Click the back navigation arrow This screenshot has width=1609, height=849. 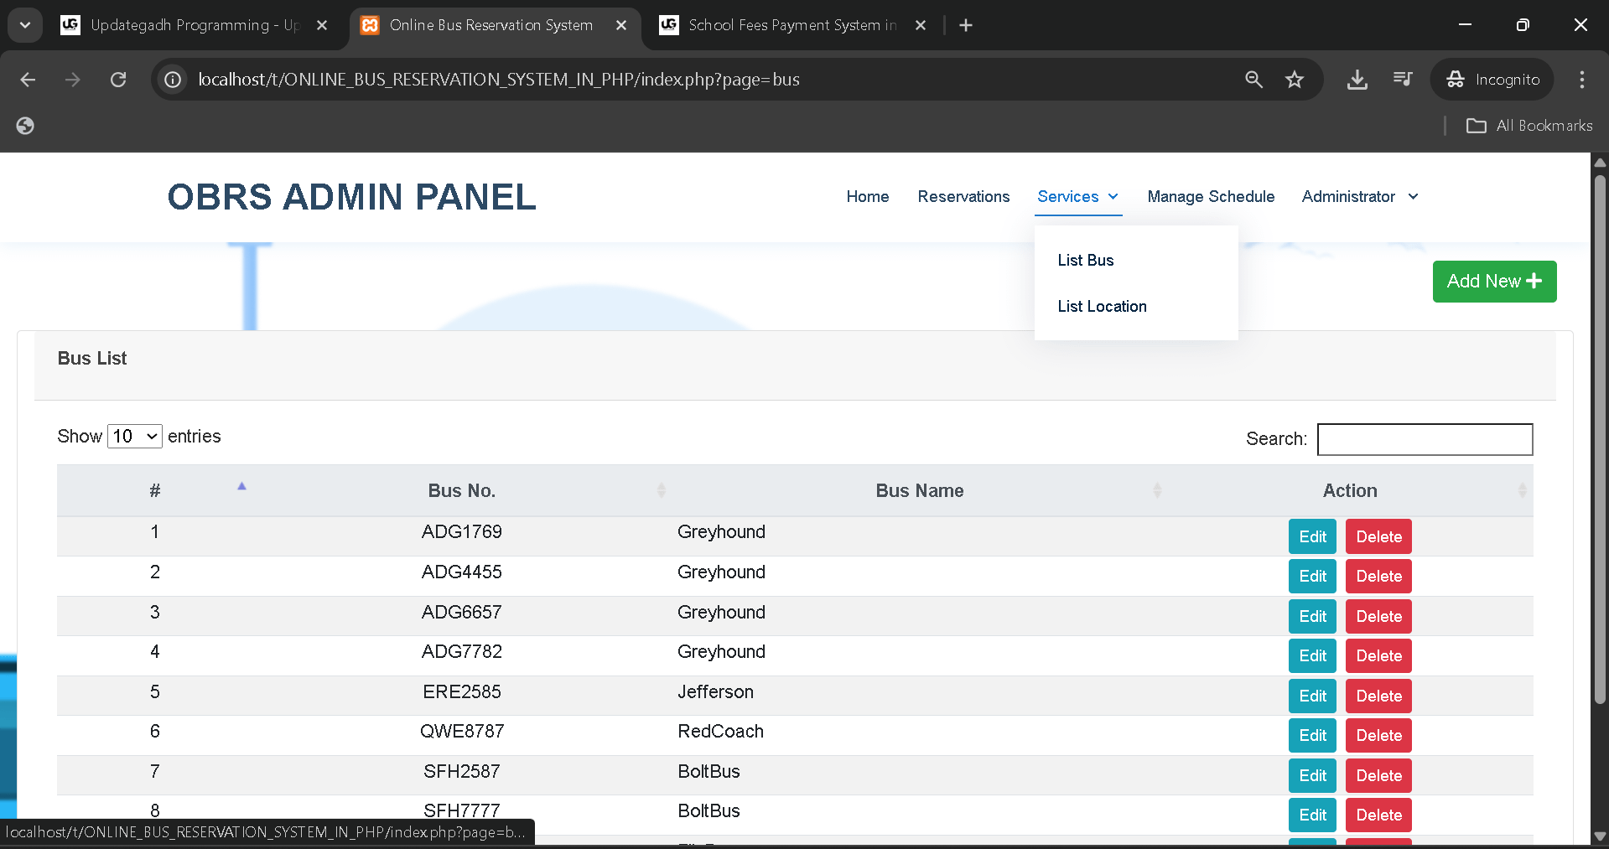point(28,80)
